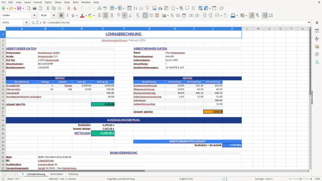Click the Format as Percent icon
Image resolution: width=322 pixels, height=181 pixels.
click(x=172, y=15)
